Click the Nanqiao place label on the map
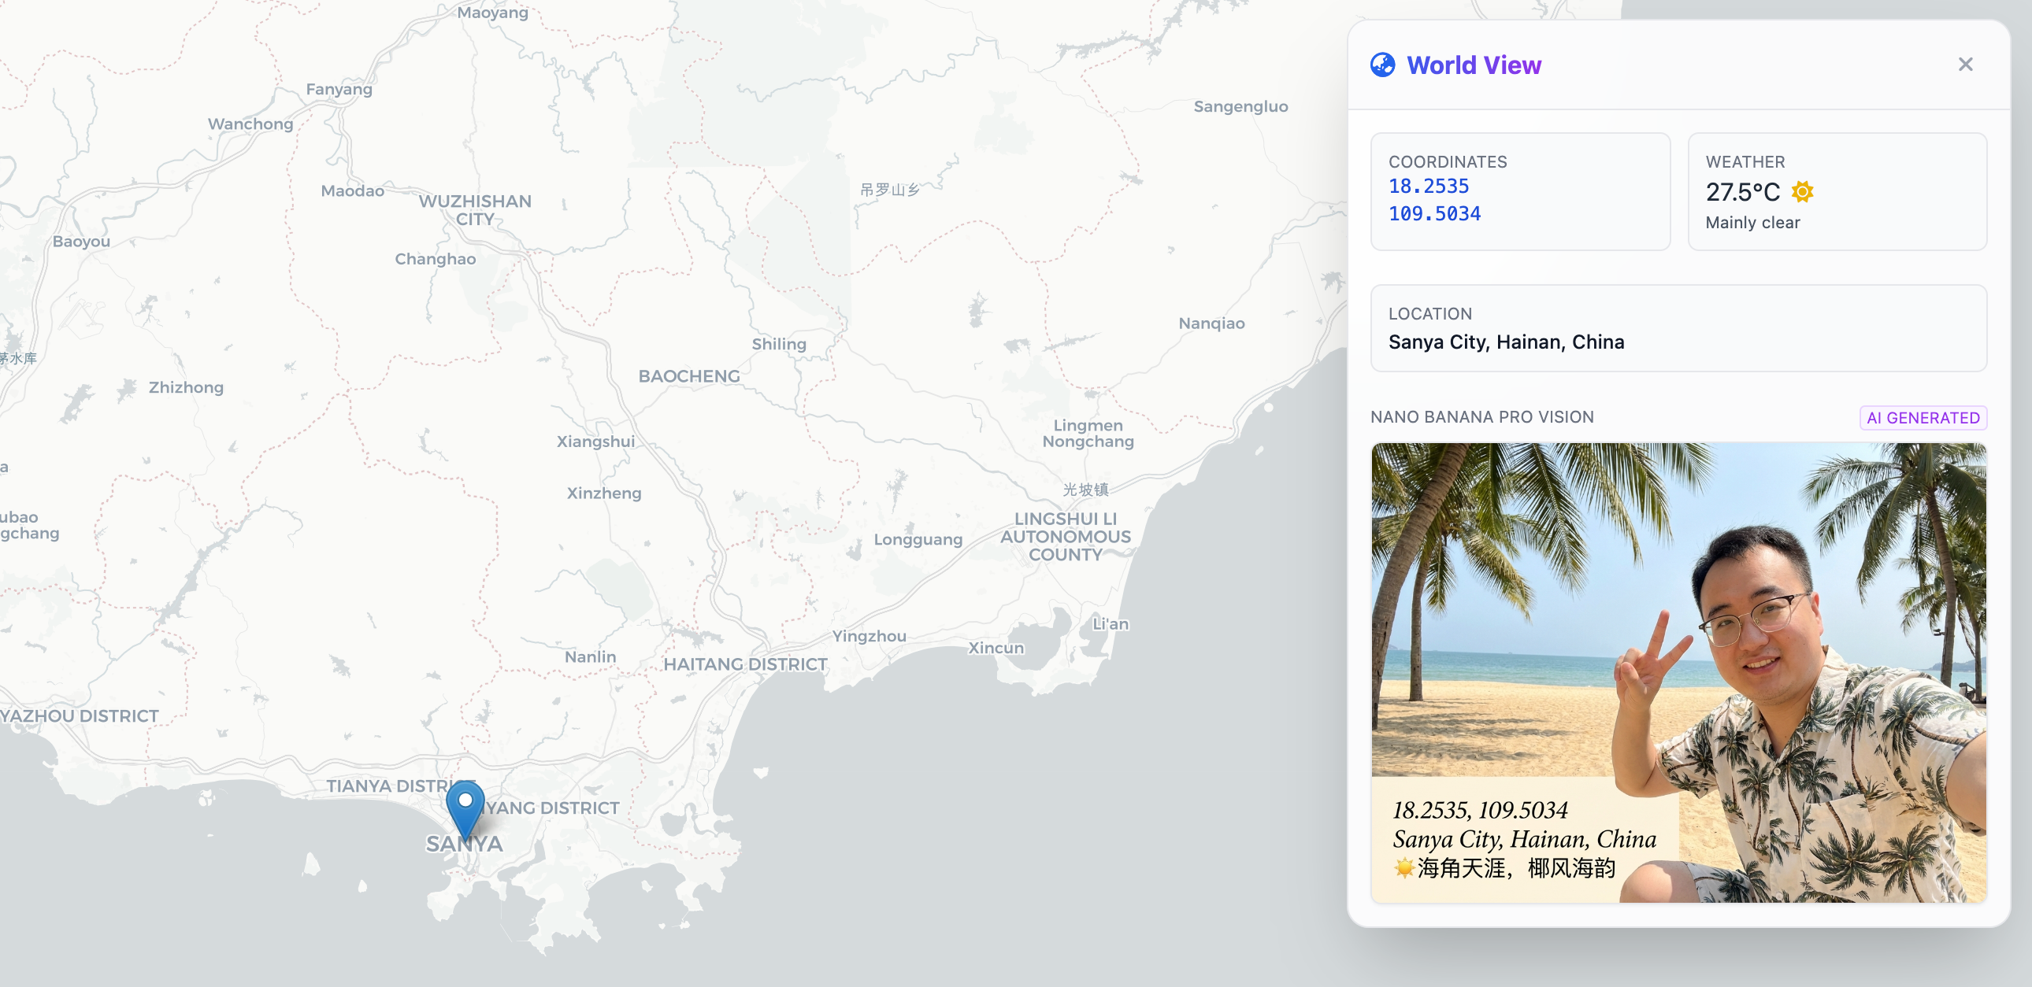This screenshot has width=2032, height=987. click(x=1211, y=323)
